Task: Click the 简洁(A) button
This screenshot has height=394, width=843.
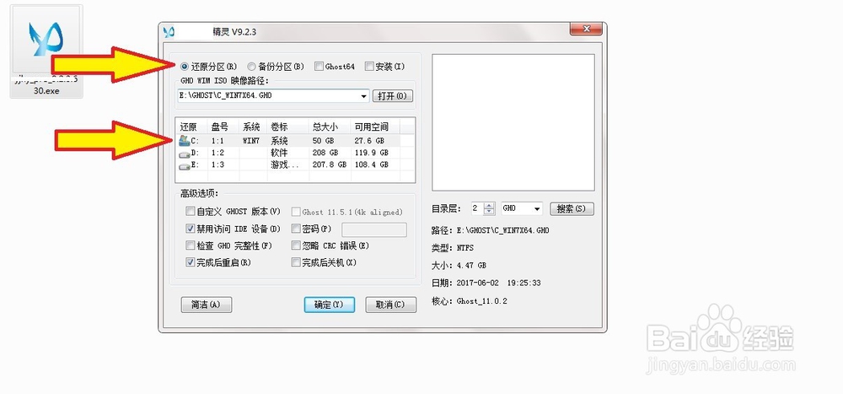Action: [207, 305]
